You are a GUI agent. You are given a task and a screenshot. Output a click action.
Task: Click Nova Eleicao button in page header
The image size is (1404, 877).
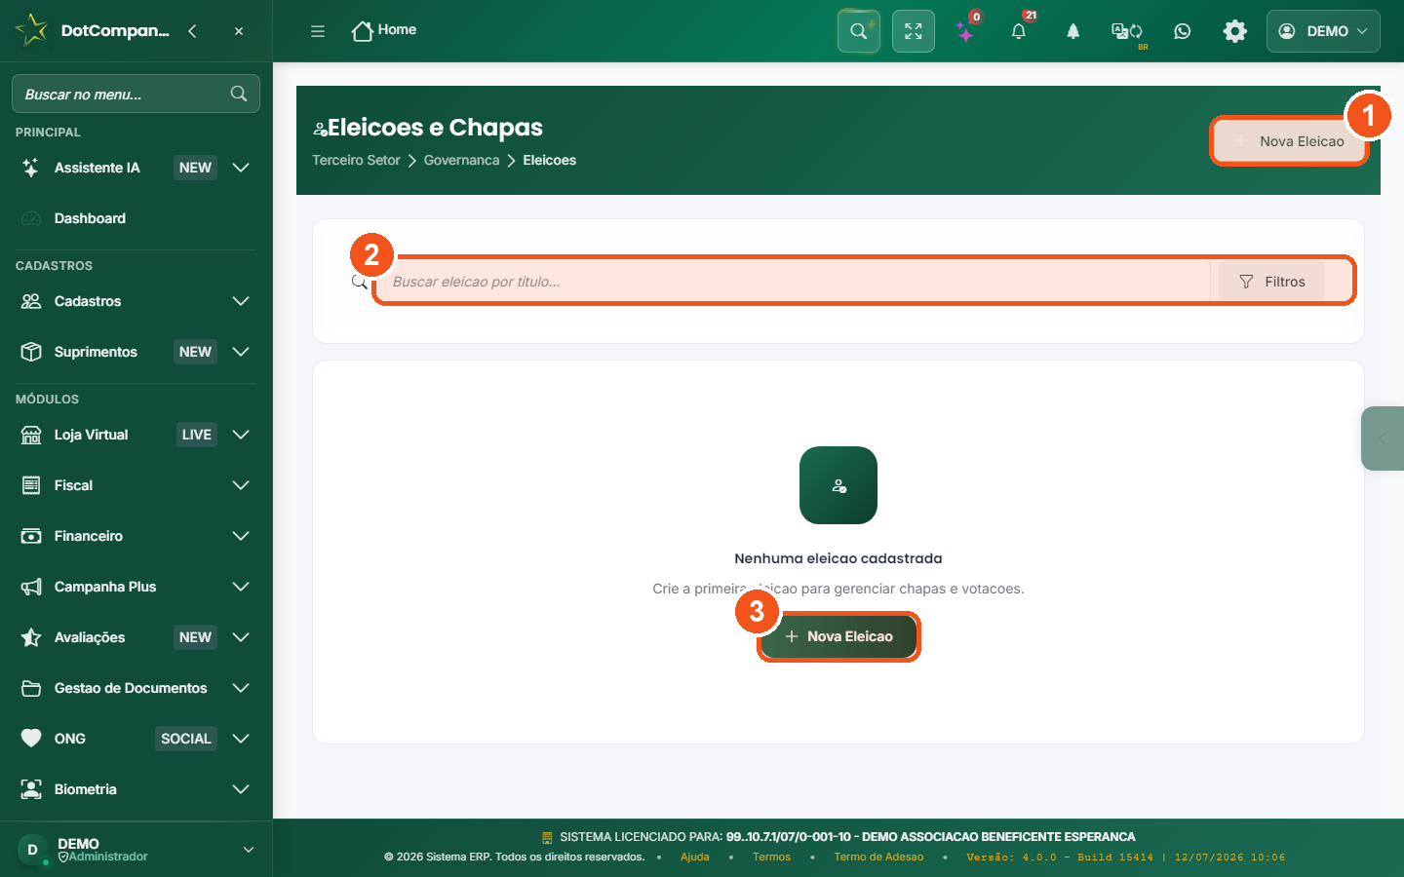(x=1289, y=141)
